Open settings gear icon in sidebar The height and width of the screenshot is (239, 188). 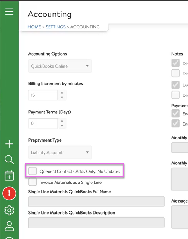point(9,210)
